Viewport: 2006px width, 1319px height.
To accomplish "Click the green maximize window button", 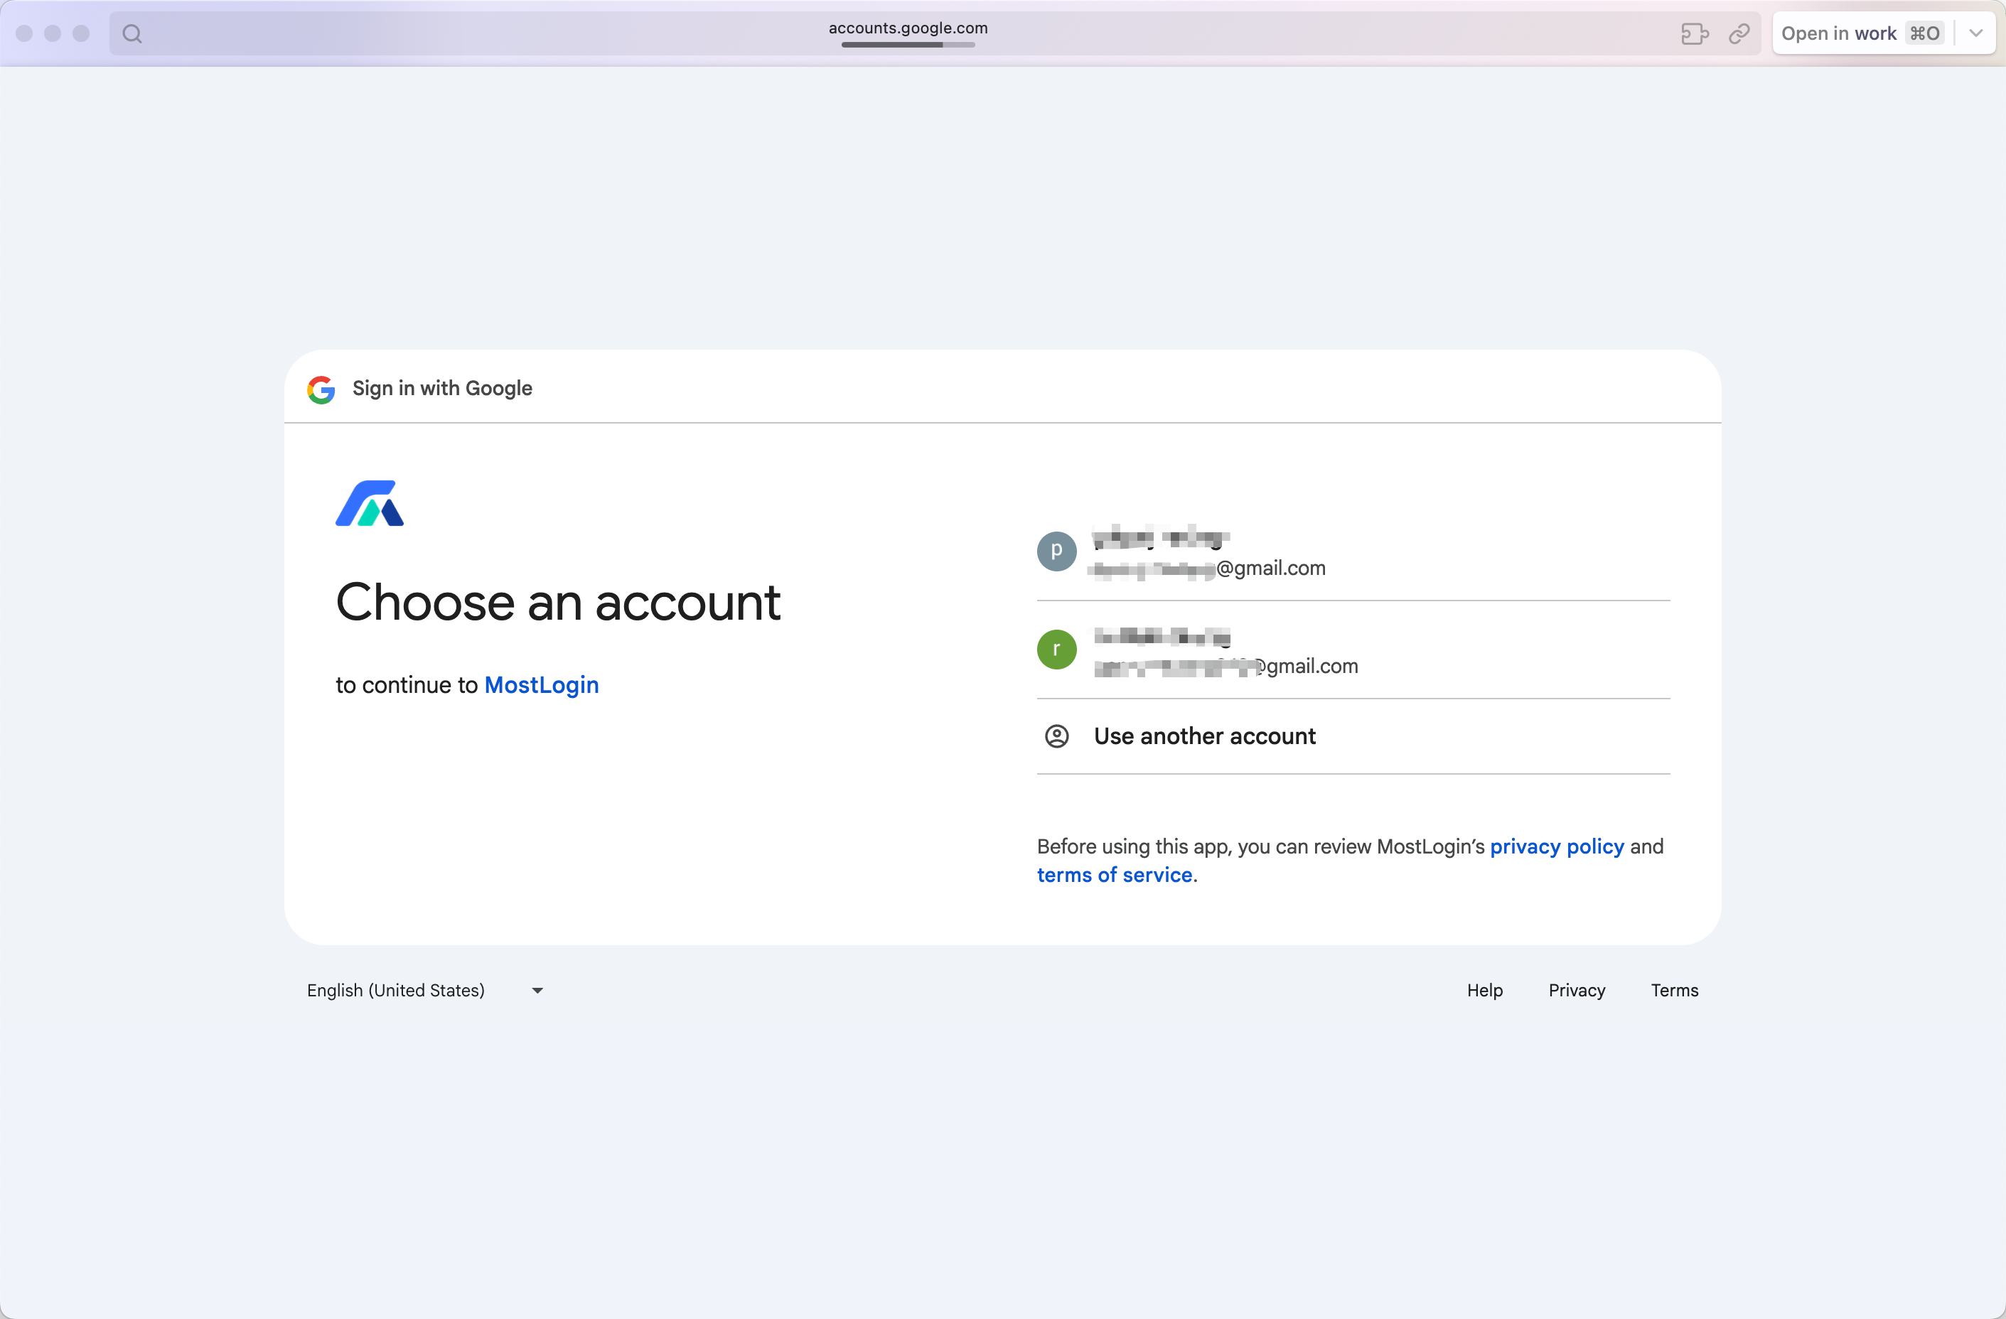I will coord(82,33).
